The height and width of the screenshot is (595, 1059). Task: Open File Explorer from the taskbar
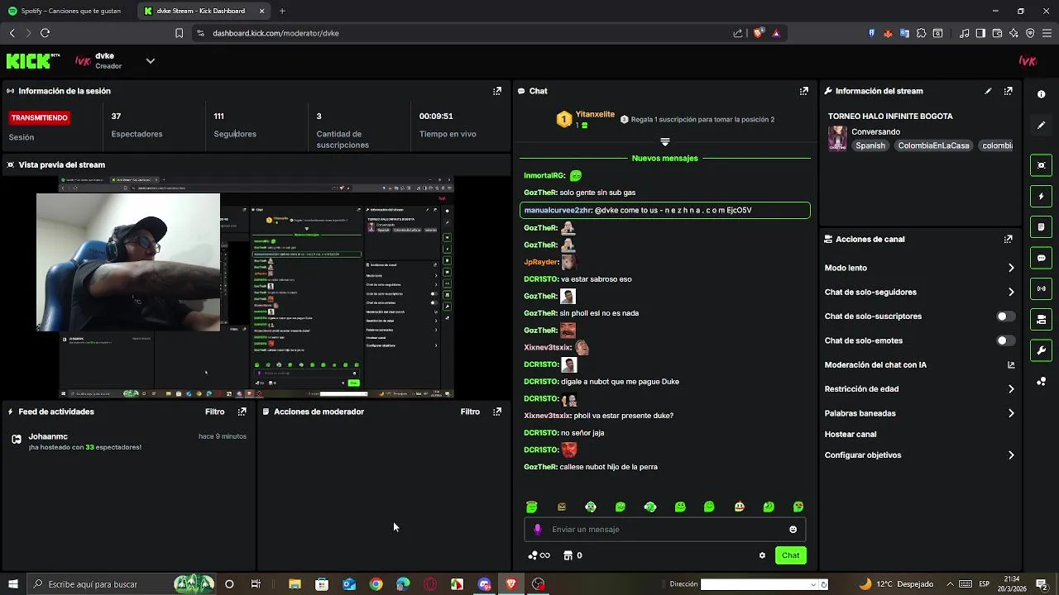(x=295, y=584)
